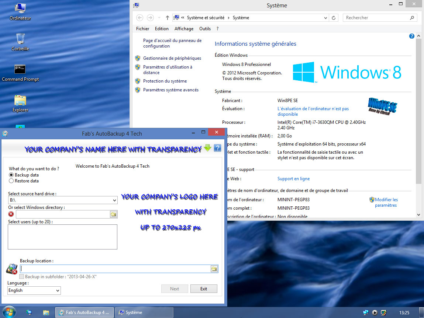Screen dimensions: 424x318
Task: Open the ? help menu
Action: pyautogui.click(x=217, y=29)
